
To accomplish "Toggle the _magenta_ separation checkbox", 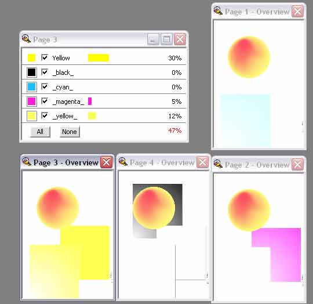I will pos(44,102).
